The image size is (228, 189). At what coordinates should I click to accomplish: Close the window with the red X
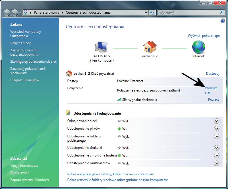220,3
